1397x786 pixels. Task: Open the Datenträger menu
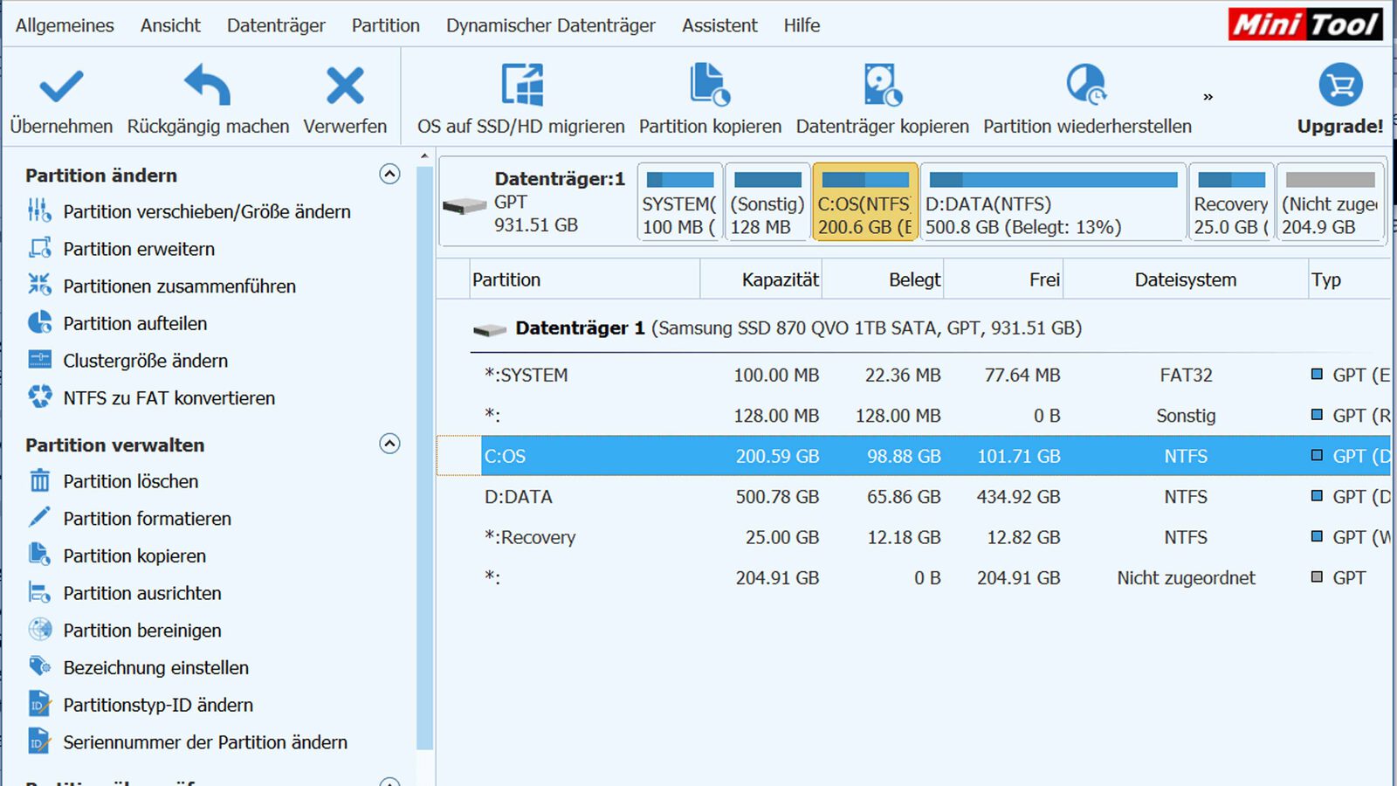point(276,25)
